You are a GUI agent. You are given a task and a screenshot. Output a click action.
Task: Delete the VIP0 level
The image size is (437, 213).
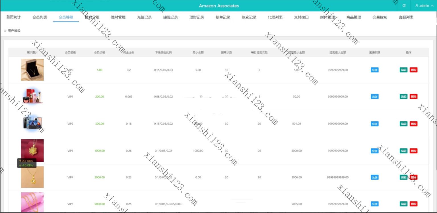(414, 70)
